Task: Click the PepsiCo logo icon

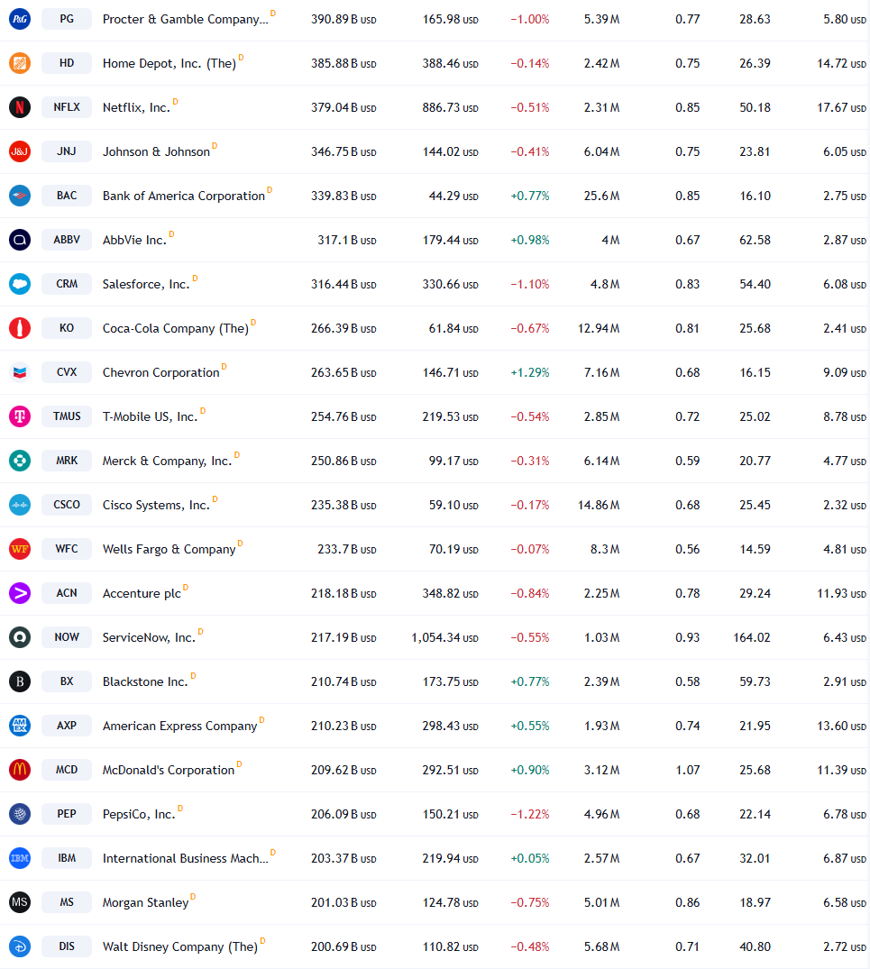Action: point(20,814)
